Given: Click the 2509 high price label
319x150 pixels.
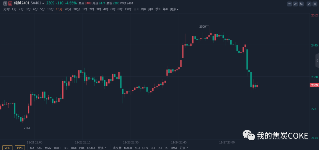Looking at the screenshot, I should (x=202, y=26).
